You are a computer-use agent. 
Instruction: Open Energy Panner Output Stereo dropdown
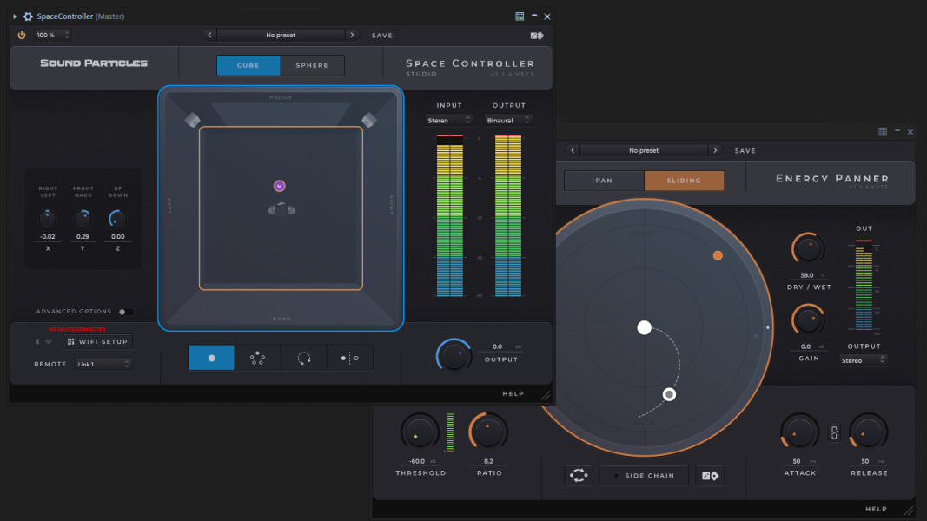pyautogui.click(x=864, y=360)
